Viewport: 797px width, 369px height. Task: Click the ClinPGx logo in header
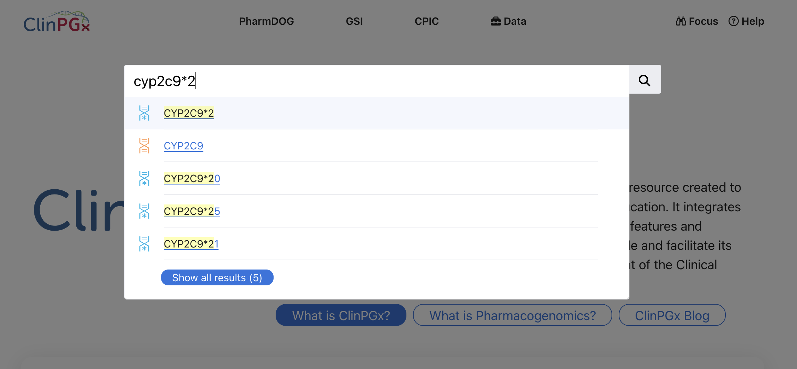point(57,22)
